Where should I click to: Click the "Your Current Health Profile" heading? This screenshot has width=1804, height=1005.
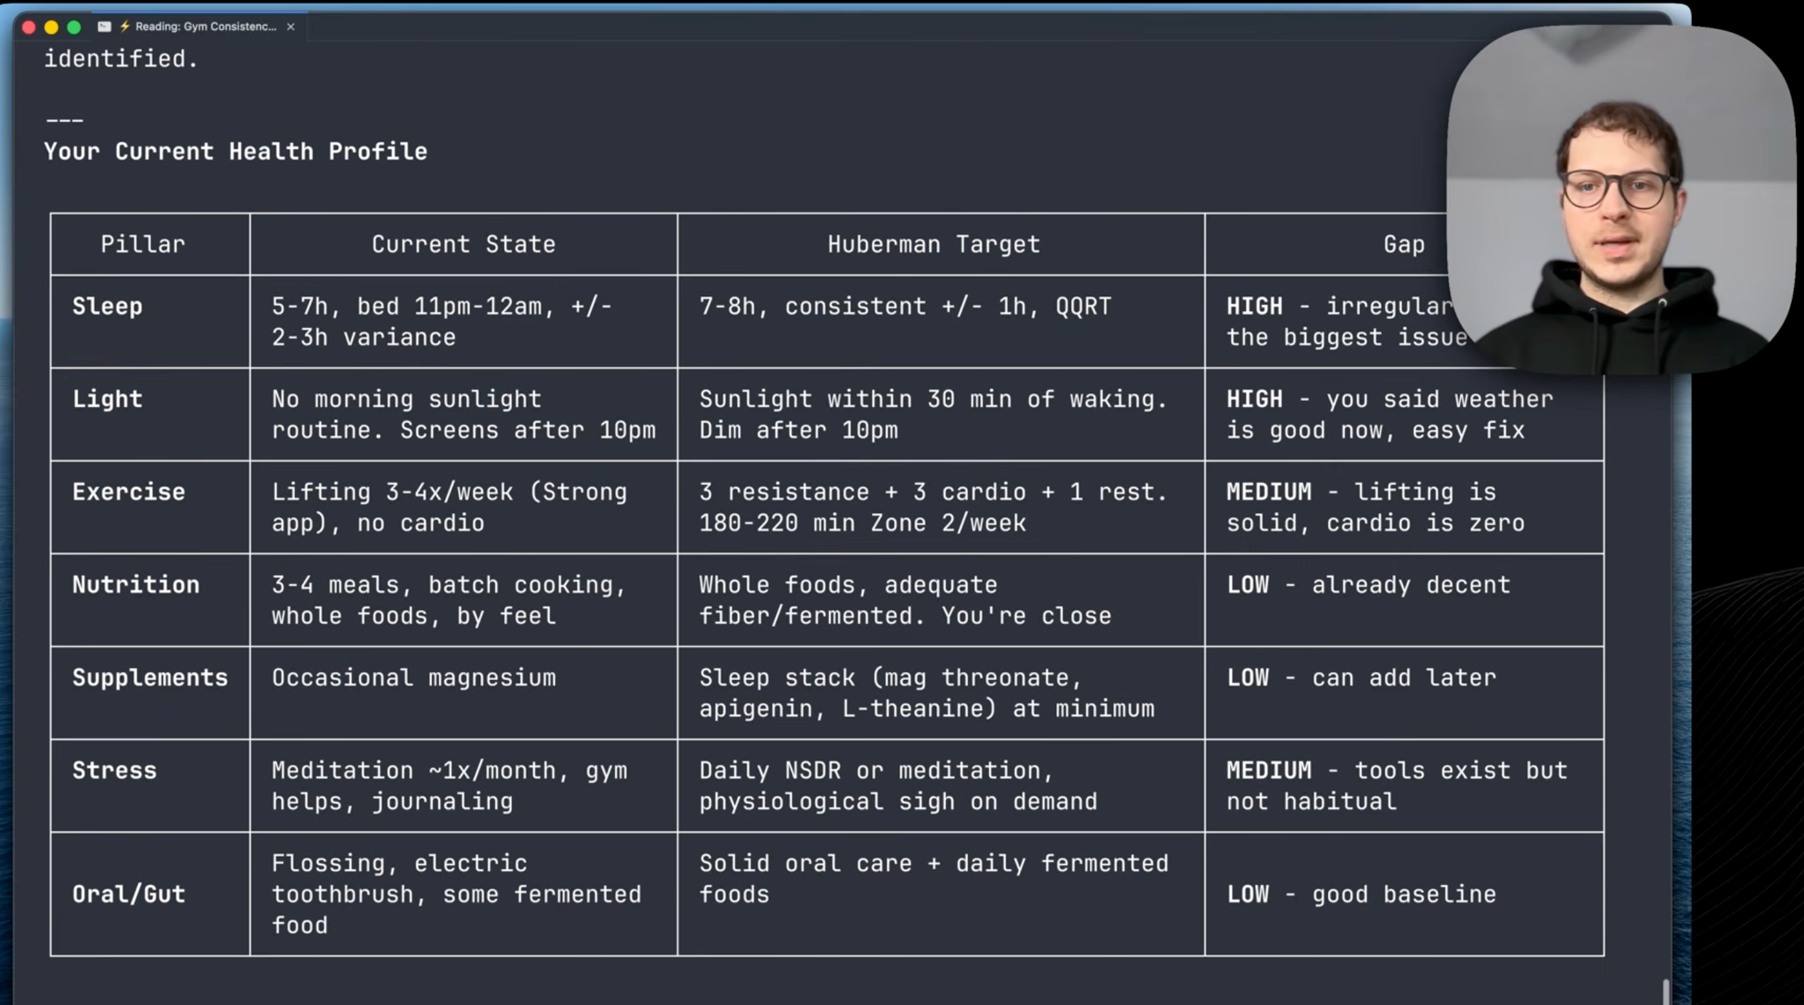pos(235,151)
